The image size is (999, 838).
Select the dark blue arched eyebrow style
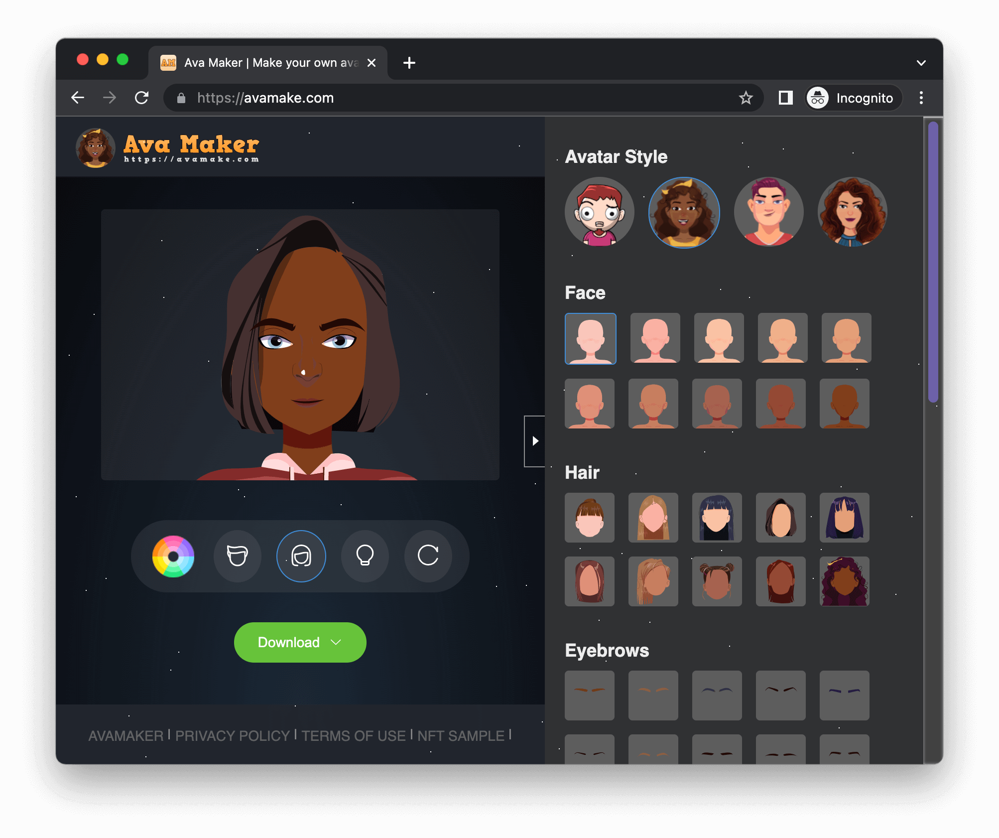coord(717,696)
